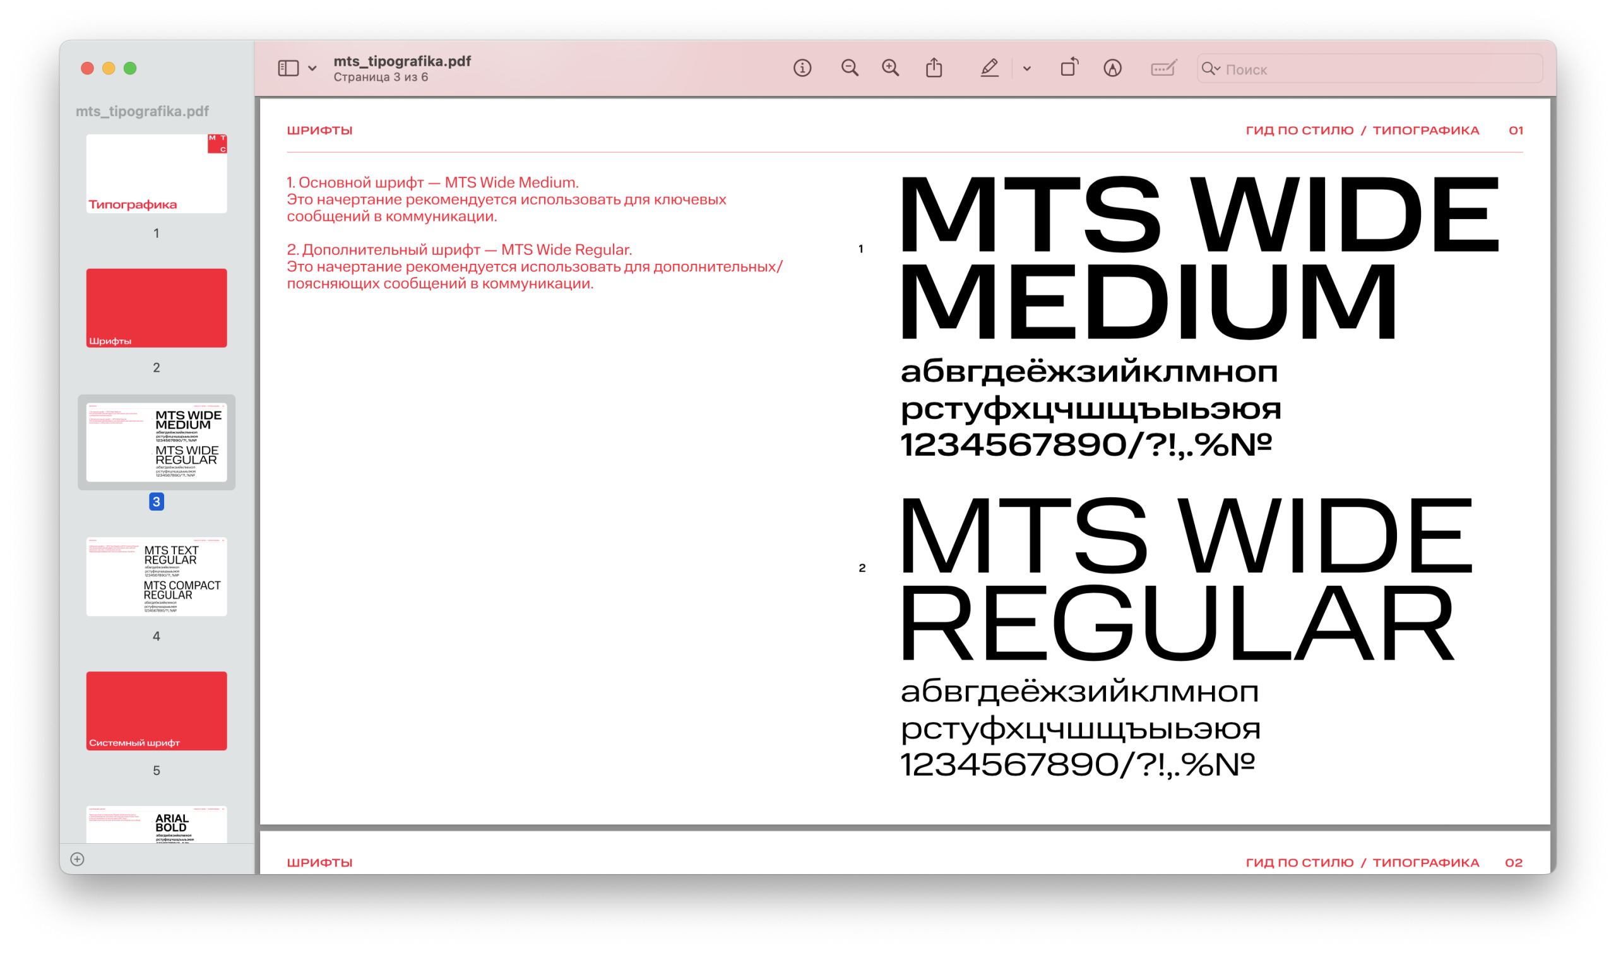
Task: Click the add page plus button
Action: (x=77, y=859)
